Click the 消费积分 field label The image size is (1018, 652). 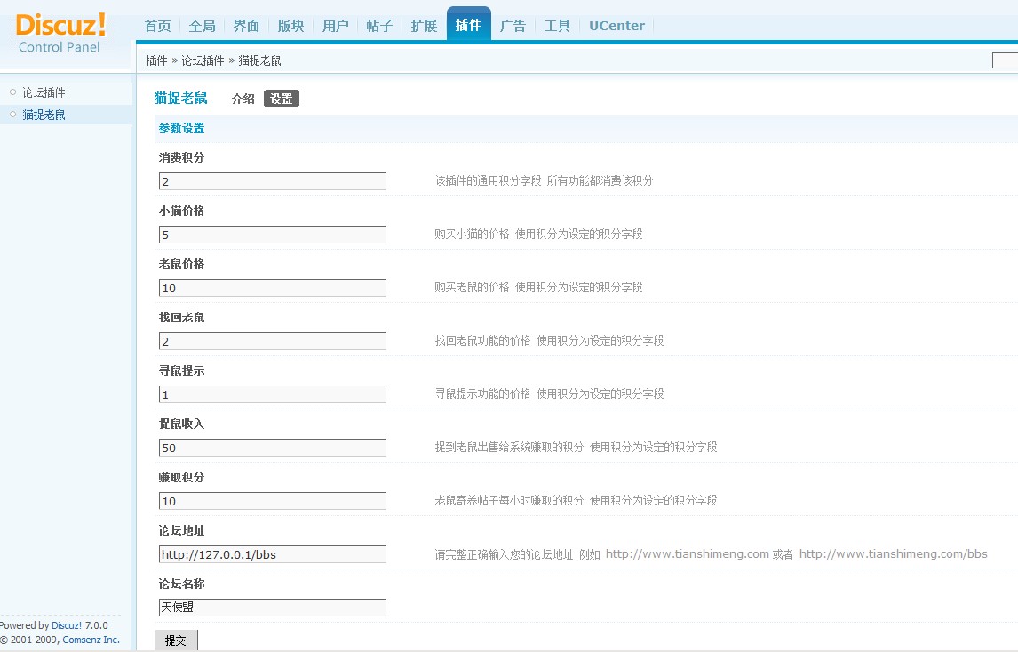click(x=181, y=157)
